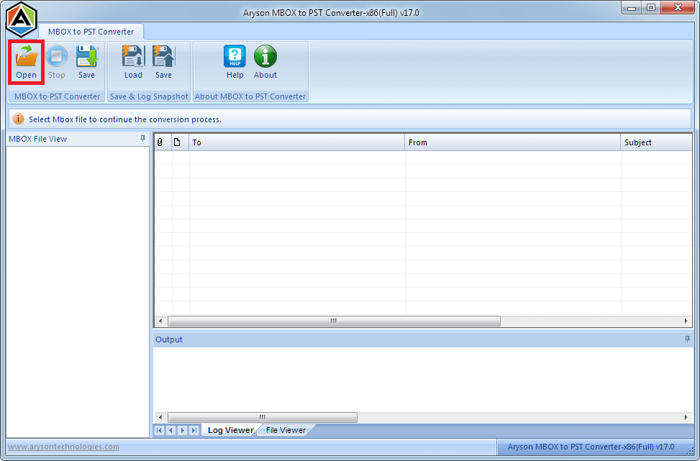Click the Load snapshot icon
The image size is (700, 461).
133,57
